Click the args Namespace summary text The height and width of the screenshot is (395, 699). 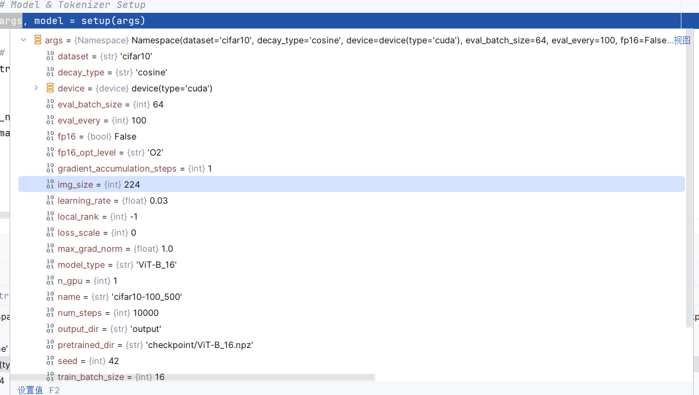point(402,40)
